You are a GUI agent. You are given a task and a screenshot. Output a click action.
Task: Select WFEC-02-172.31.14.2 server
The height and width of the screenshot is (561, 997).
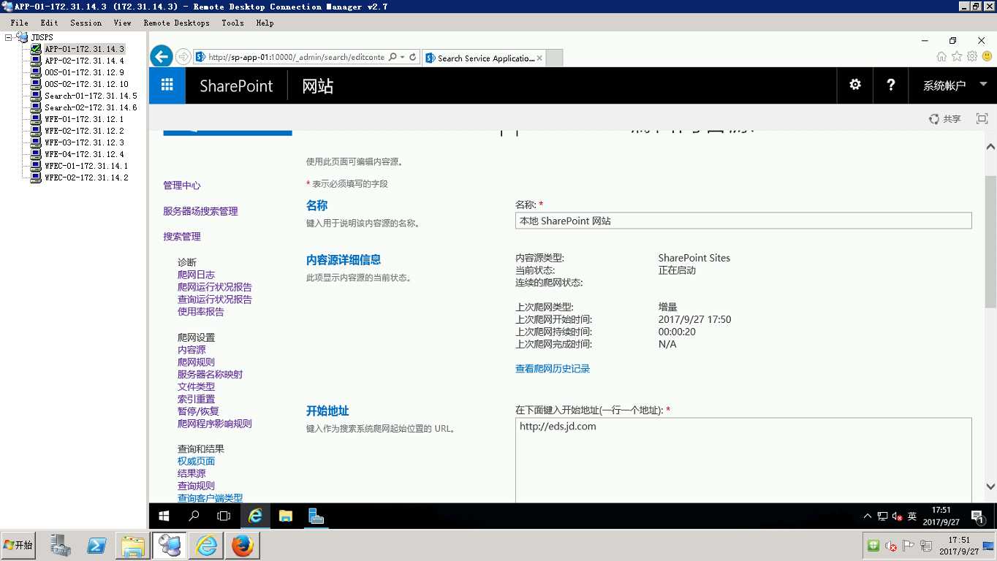[86, 178]
